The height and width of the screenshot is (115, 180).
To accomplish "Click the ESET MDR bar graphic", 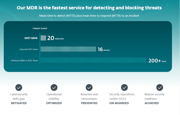I will 43,38.
